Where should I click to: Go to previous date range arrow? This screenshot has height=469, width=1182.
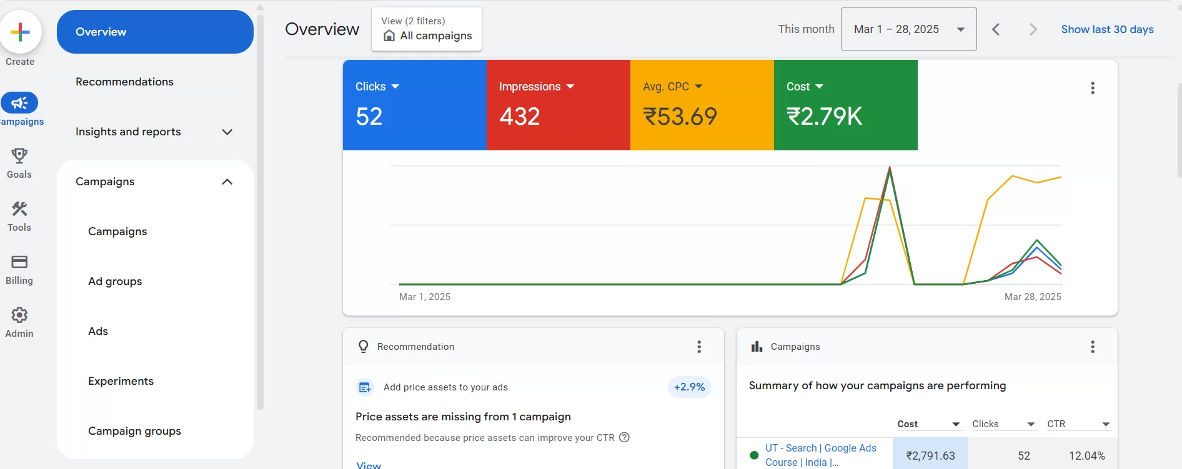[x=996, y=29]
